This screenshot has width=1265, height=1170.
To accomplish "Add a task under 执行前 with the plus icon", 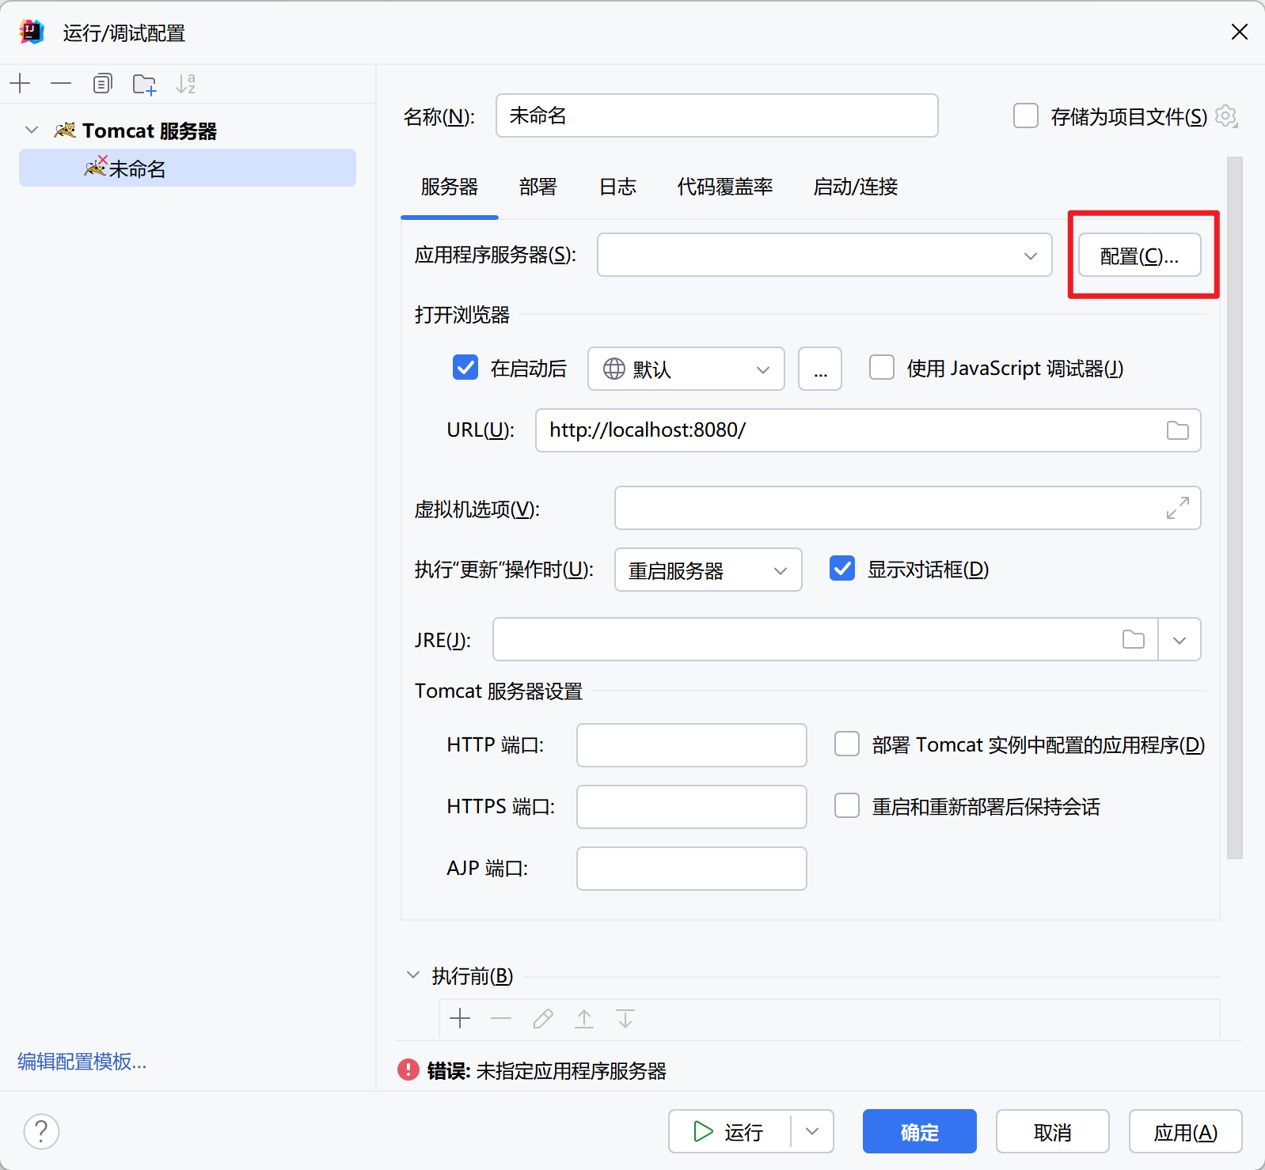I will pyautogui.click(x=460, y=1018).
